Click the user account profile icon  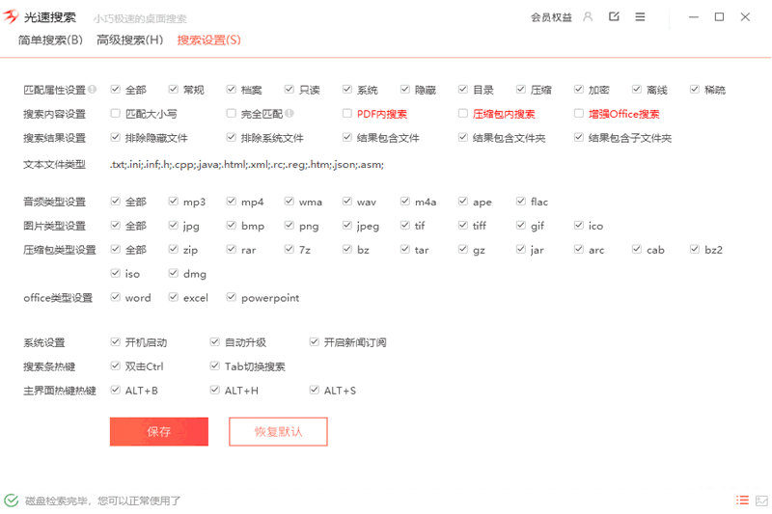click(x=589, y=16)
